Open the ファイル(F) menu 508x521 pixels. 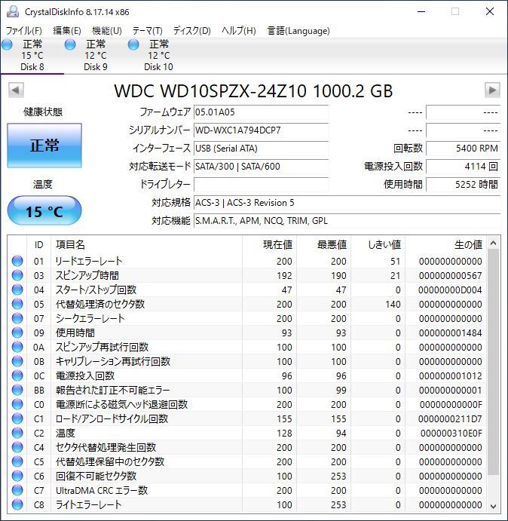24,31
